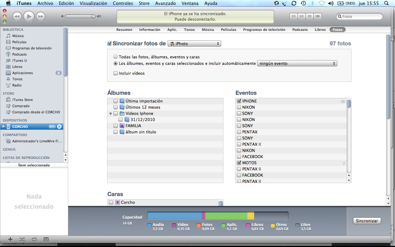The image size is (395, 247).
Task: Switch to list view
Action: pos(294,16)
